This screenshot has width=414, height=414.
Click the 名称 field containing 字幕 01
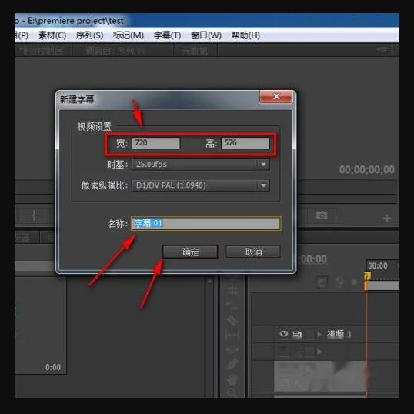[205, 223]
